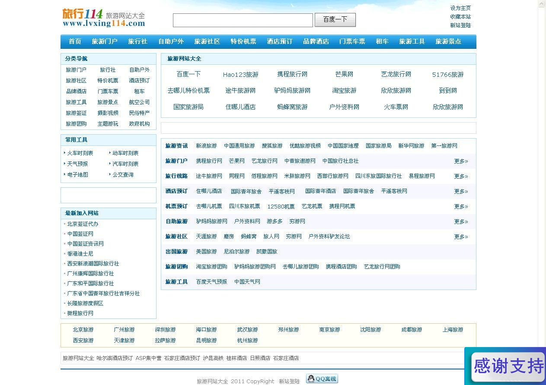Click the 火车票网 link
The height and width of the screenshot is (385, 546).
[396, 107]
